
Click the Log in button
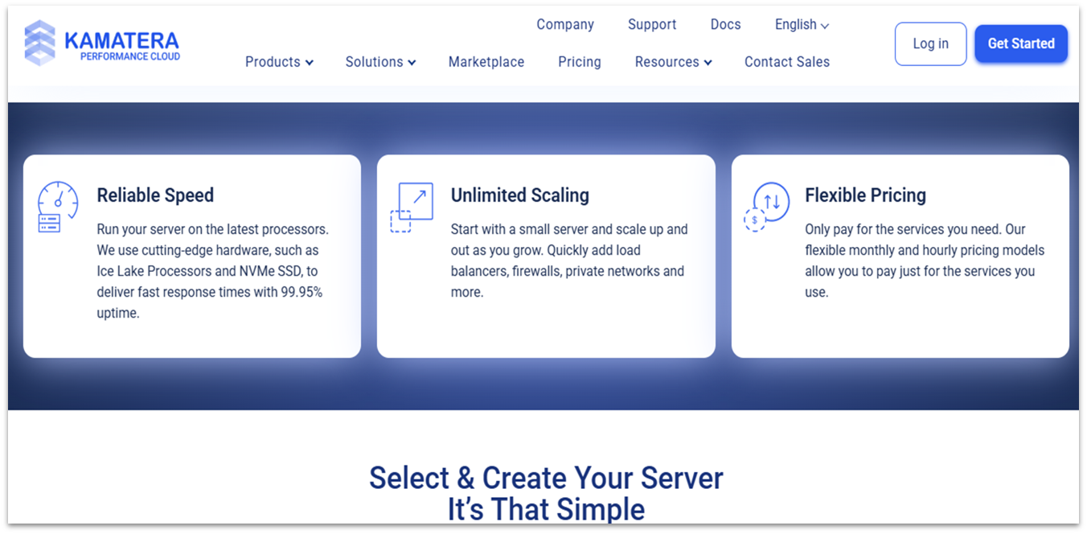click(930, 43)
